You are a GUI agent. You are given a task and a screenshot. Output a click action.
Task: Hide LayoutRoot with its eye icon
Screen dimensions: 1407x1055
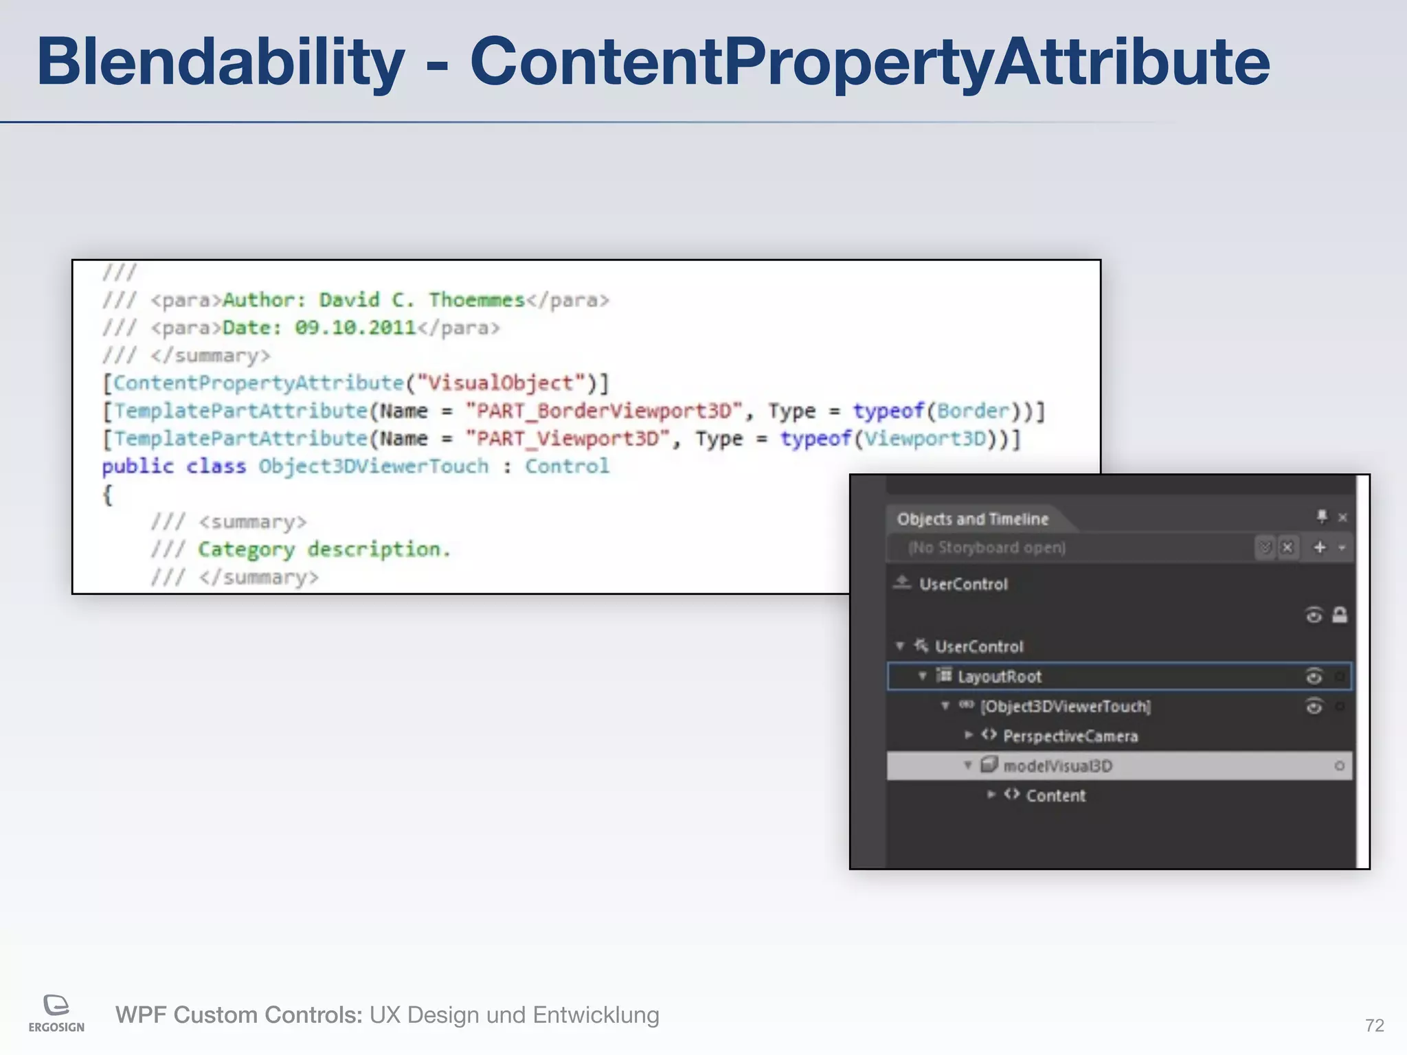tap(1314, 677)
